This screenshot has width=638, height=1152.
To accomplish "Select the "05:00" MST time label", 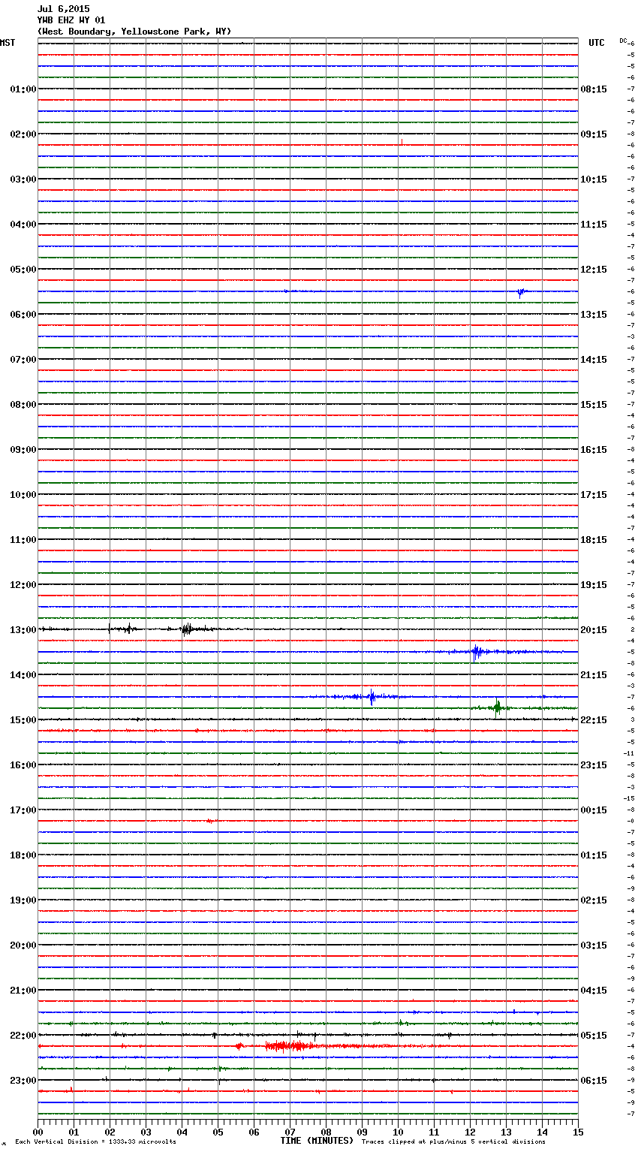I will [x=23, y=270].
